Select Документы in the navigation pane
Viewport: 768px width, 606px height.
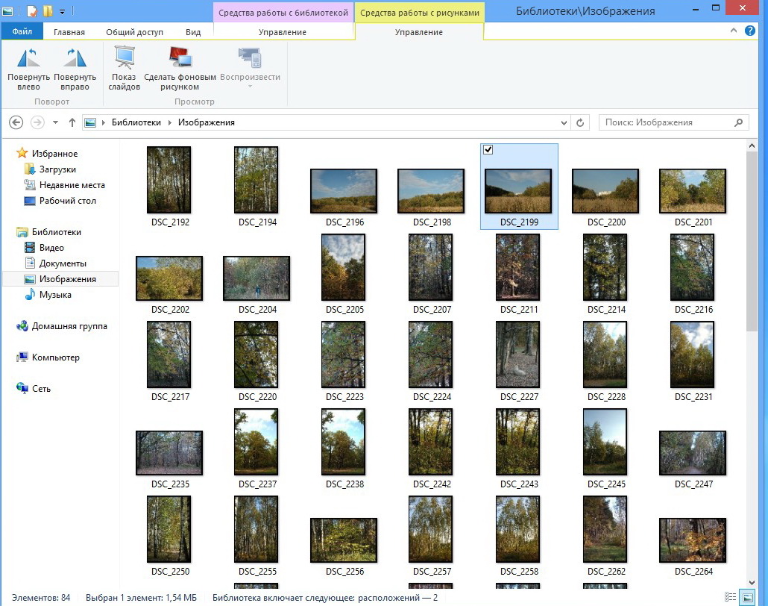63,263
